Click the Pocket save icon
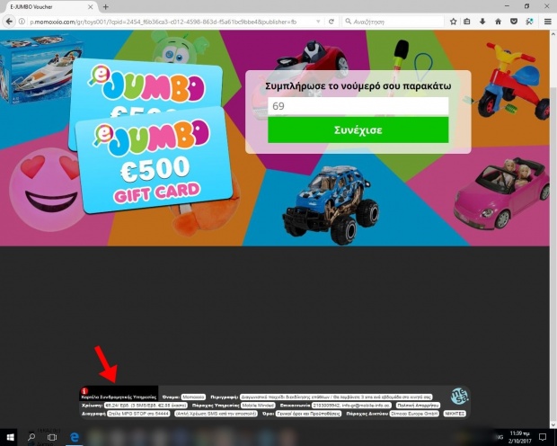Viewport: 557px width, 446px height. 512,21
